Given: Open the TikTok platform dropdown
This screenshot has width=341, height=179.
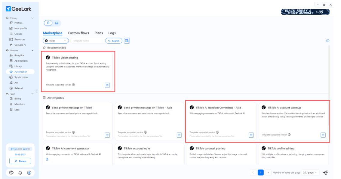Looking at the screenshot, I should pos(56,41).
